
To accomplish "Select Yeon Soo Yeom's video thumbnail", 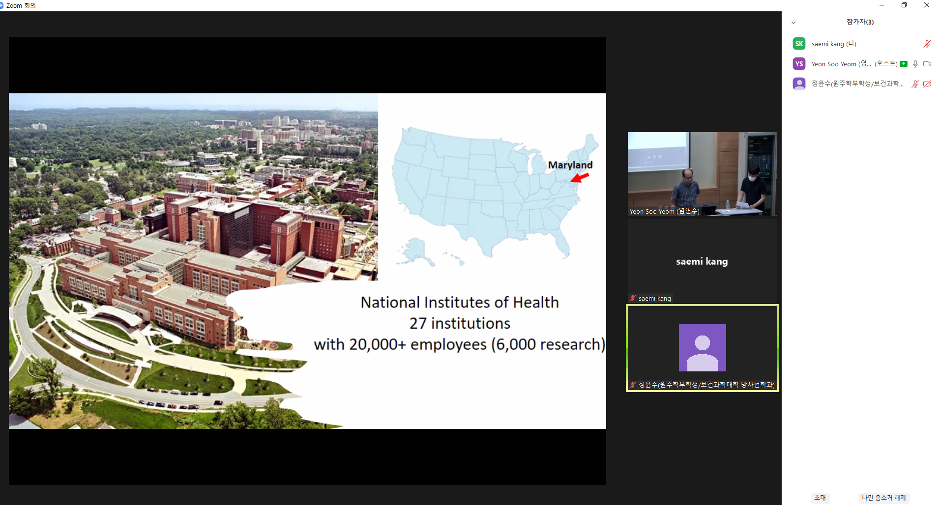I will click(702, 174).
